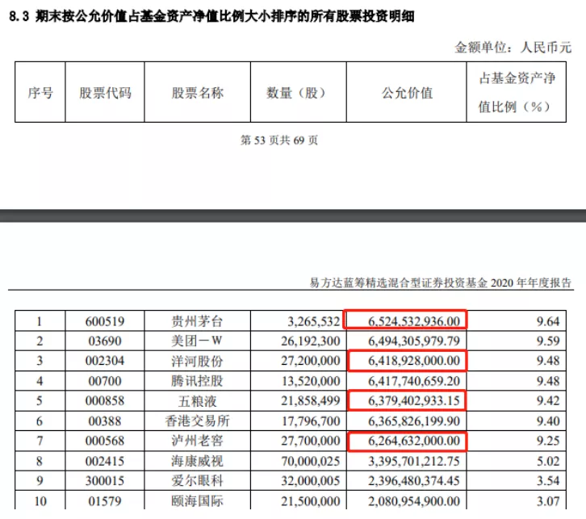The height and width of the screenshot is (519, 586).
Task: Click the quantity 3,265,532
Action: 314,321
